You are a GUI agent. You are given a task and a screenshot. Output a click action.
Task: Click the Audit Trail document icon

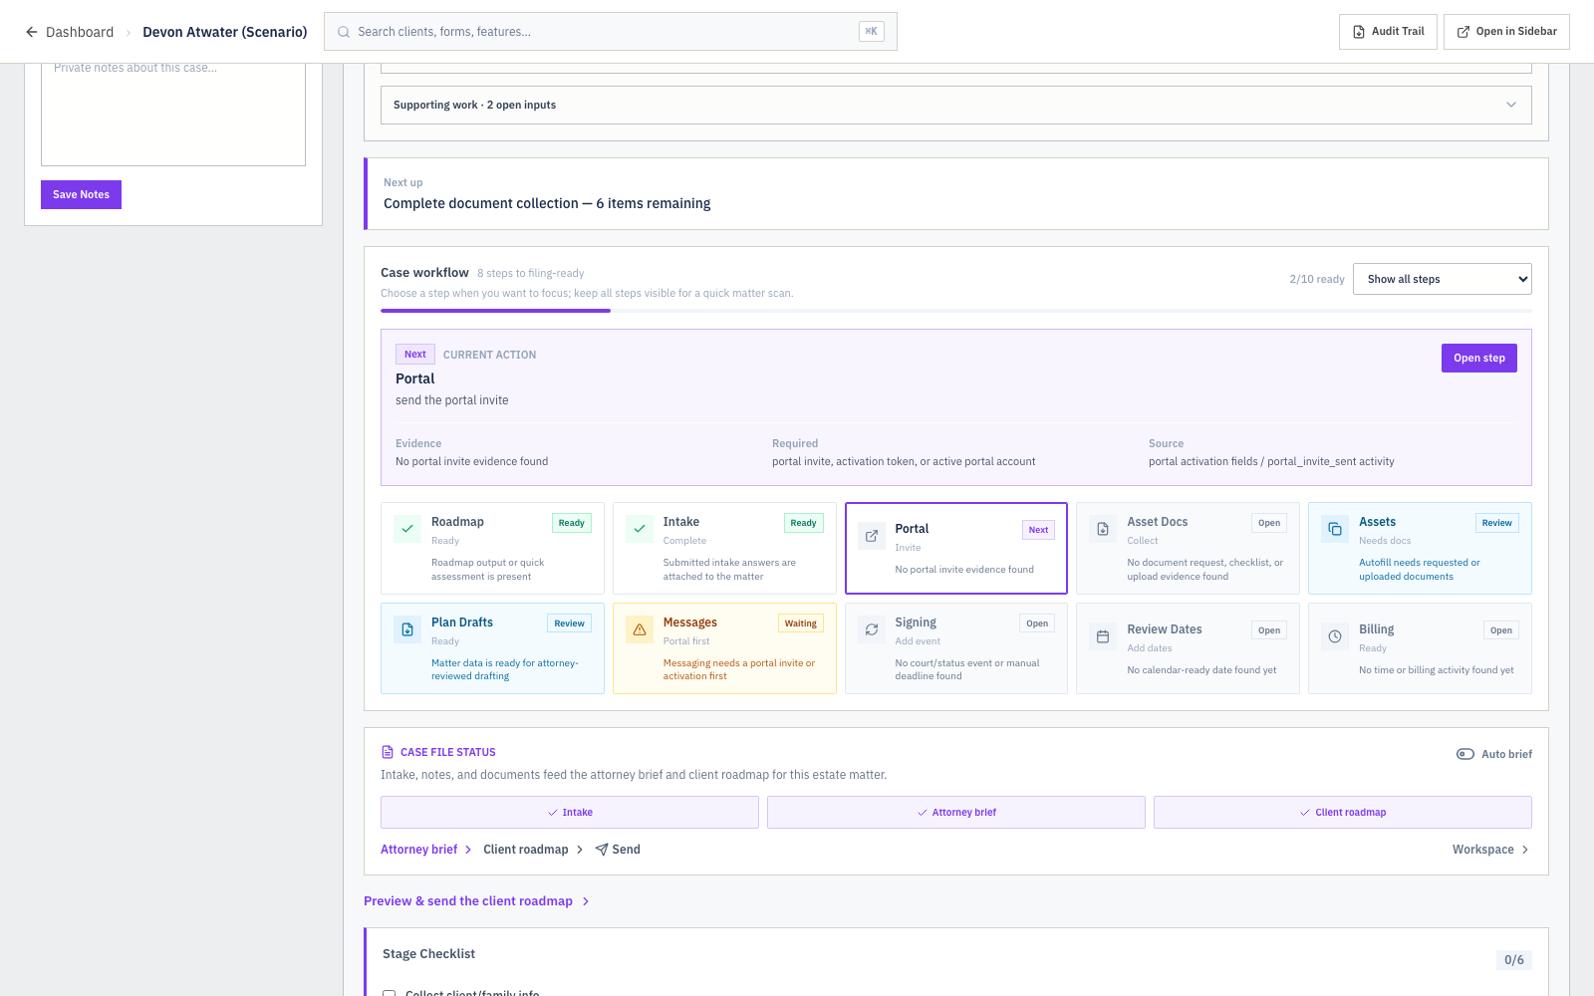click(x=1359, y=32)
